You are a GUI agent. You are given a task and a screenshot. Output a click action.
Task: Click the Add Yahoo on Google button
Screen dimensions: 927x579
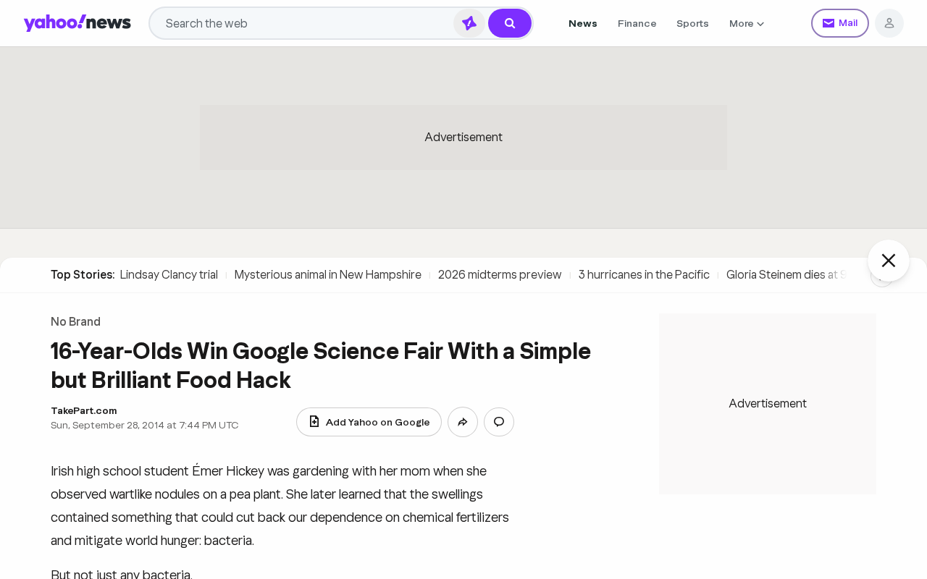coord(369,422)
